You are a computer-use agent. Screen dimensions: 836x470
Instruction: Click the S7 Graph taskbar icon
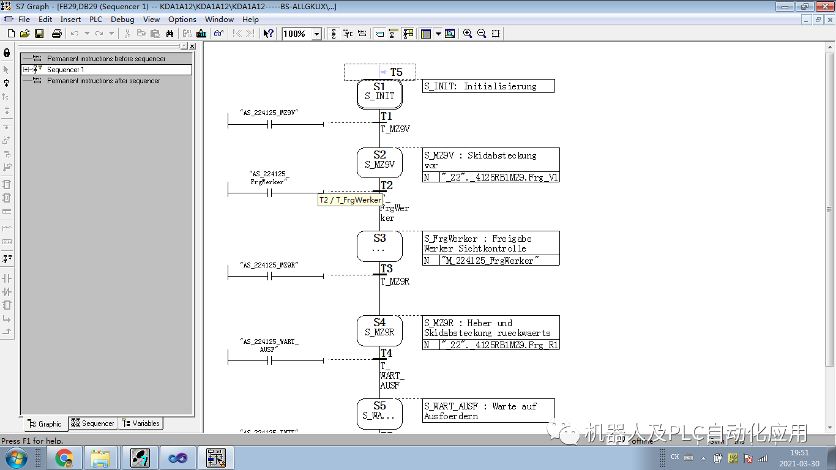pos(216,458)
